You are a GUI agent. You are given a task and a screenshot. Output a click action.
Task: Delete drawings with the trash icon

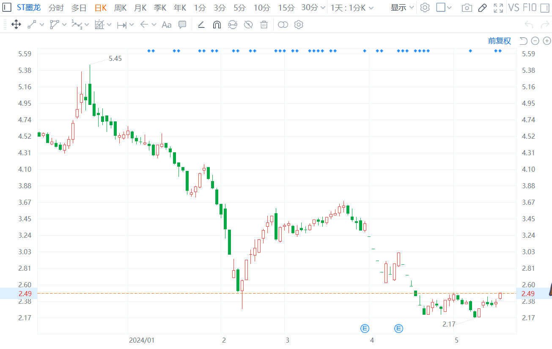(x=264, y=25)
